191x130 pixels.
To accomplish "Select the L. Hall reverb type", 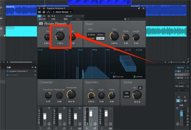I will point(100,38).
